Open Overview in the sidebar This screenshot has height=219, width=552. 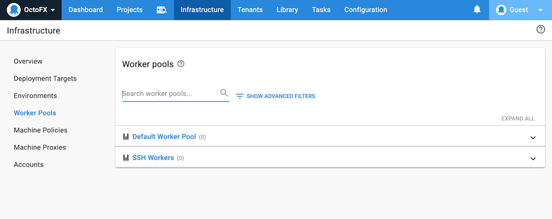(28, 61)
